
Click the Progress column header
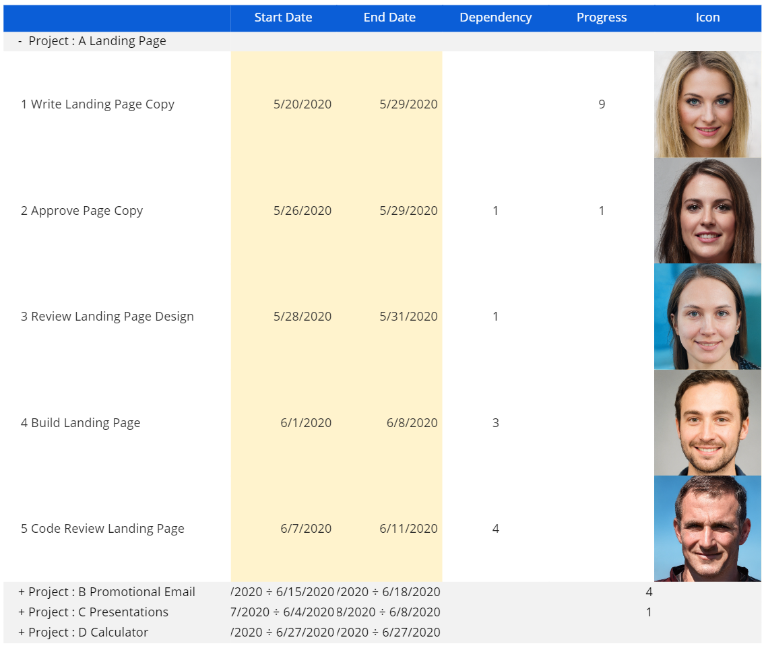coord(602,18)
